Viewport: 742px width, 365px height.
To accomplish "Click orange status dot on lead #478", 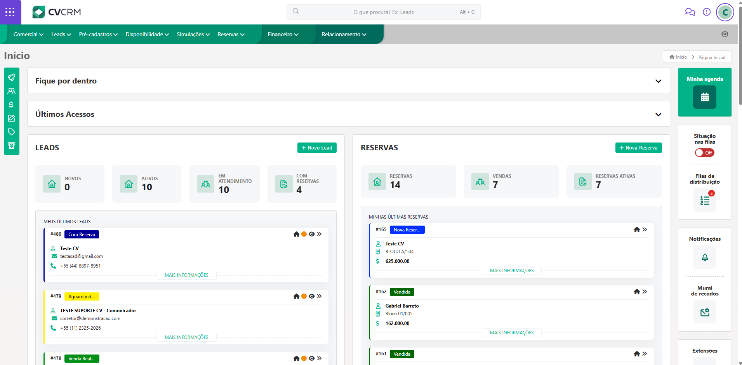I will (304, 358).
